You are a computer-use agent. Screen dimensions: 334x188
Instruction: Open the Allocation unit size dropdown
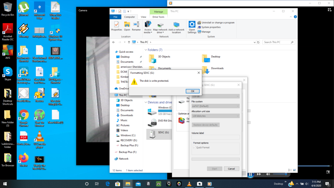[215, 116]
